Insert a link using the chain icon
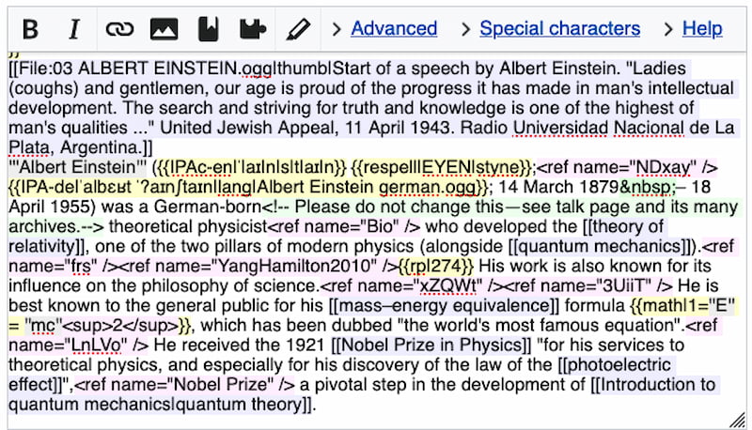752x430 pixels. click(119, 29)
